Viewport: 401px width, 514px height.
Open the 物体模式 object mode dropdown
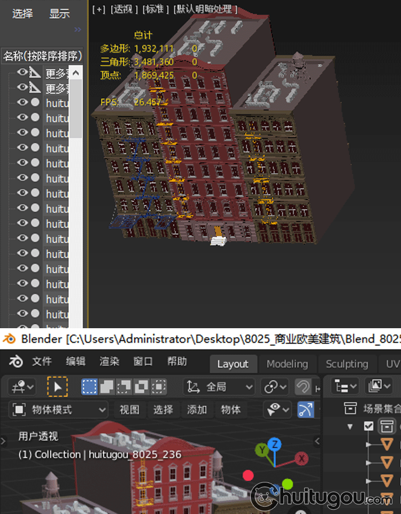59,410
